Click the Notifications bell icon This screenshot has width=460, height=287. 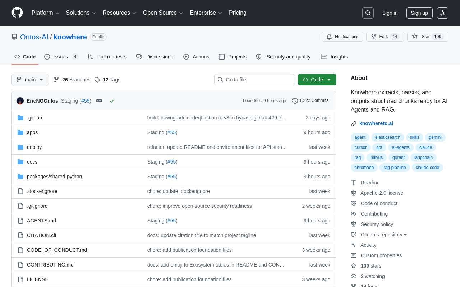pyautogui.click(x=329, y=37)
